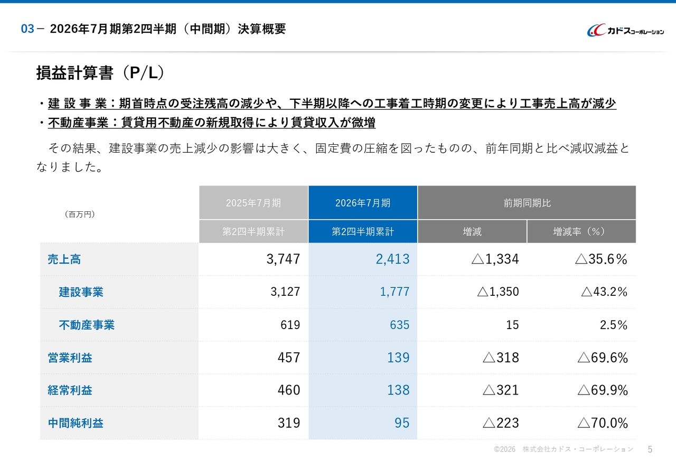Click the section number 03 in header
The height and width of the screenshot is (468, 676).
[x=27, y=30]
